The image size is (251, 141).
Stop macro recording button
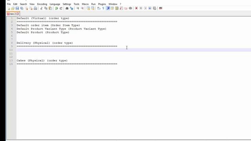point(141,8)
